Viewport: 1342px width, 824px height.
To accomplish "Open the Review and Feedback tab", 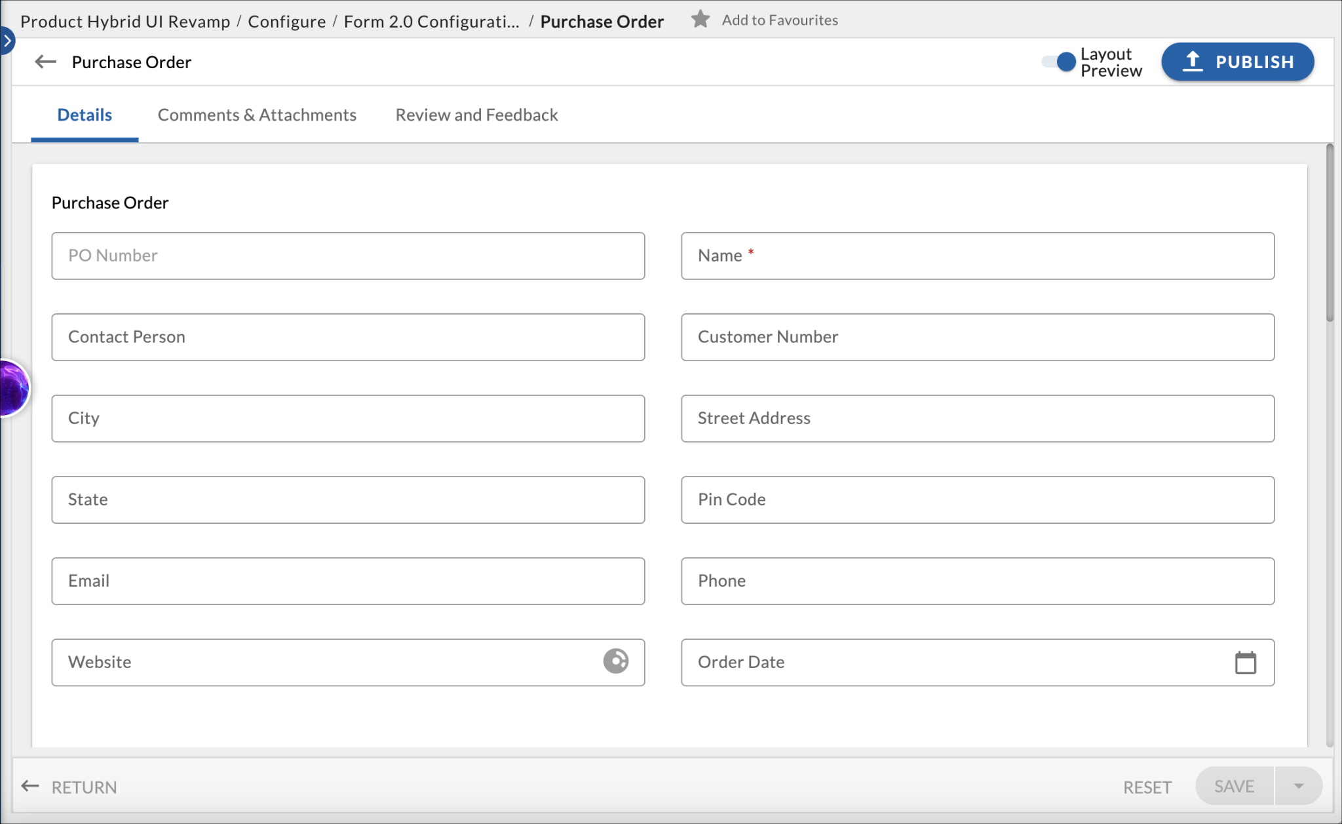I will pyautogui.click(x=476, y=115).
